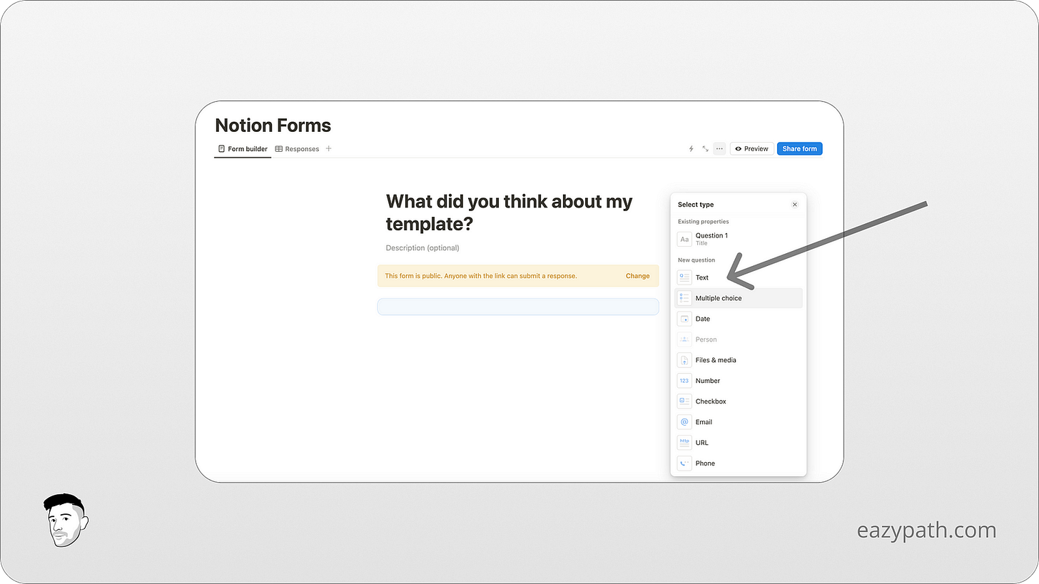Click the Files & media upload icon

coord(684,360)
